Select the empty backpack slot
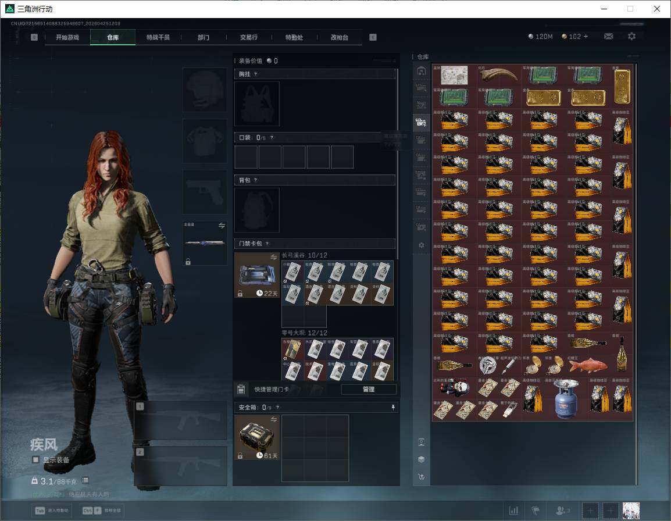The height and width of the screenshot is (521, 671). tap(257, 210)
